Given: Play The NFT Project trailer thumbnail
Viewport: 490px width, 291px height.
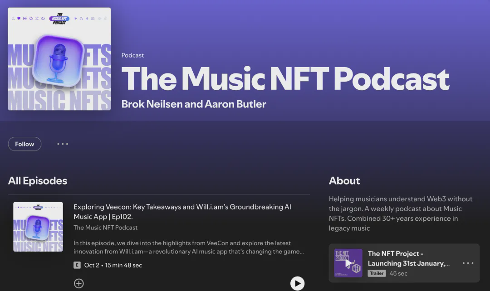Looking at the screenshot, I should tap(348, 263).
